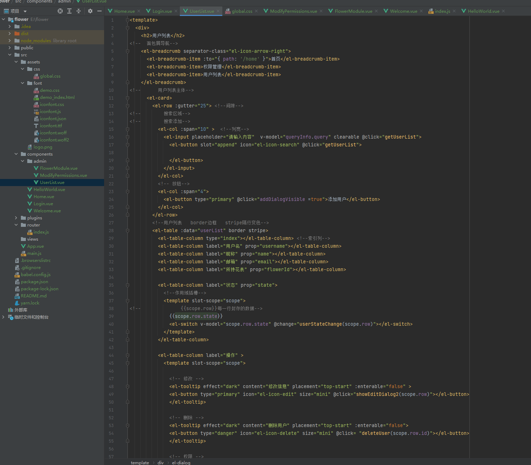Image resolution: width=531 pixels, height=465 pixels.
Task: Select 外部库 external libraries node
Action: (21, 310)
